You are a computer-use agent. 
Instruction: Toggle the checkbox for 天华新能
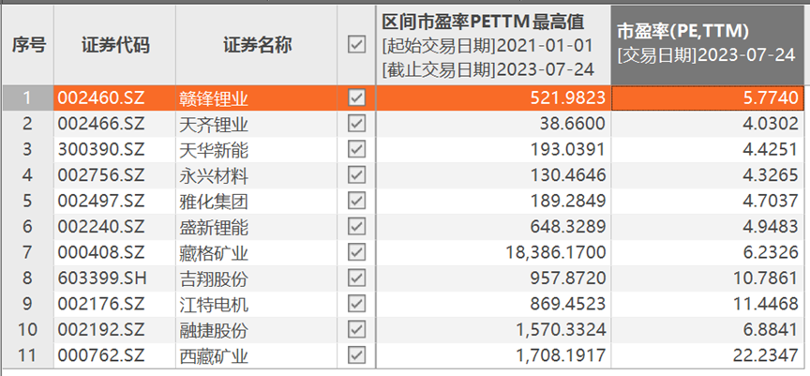tap(356, 149)
